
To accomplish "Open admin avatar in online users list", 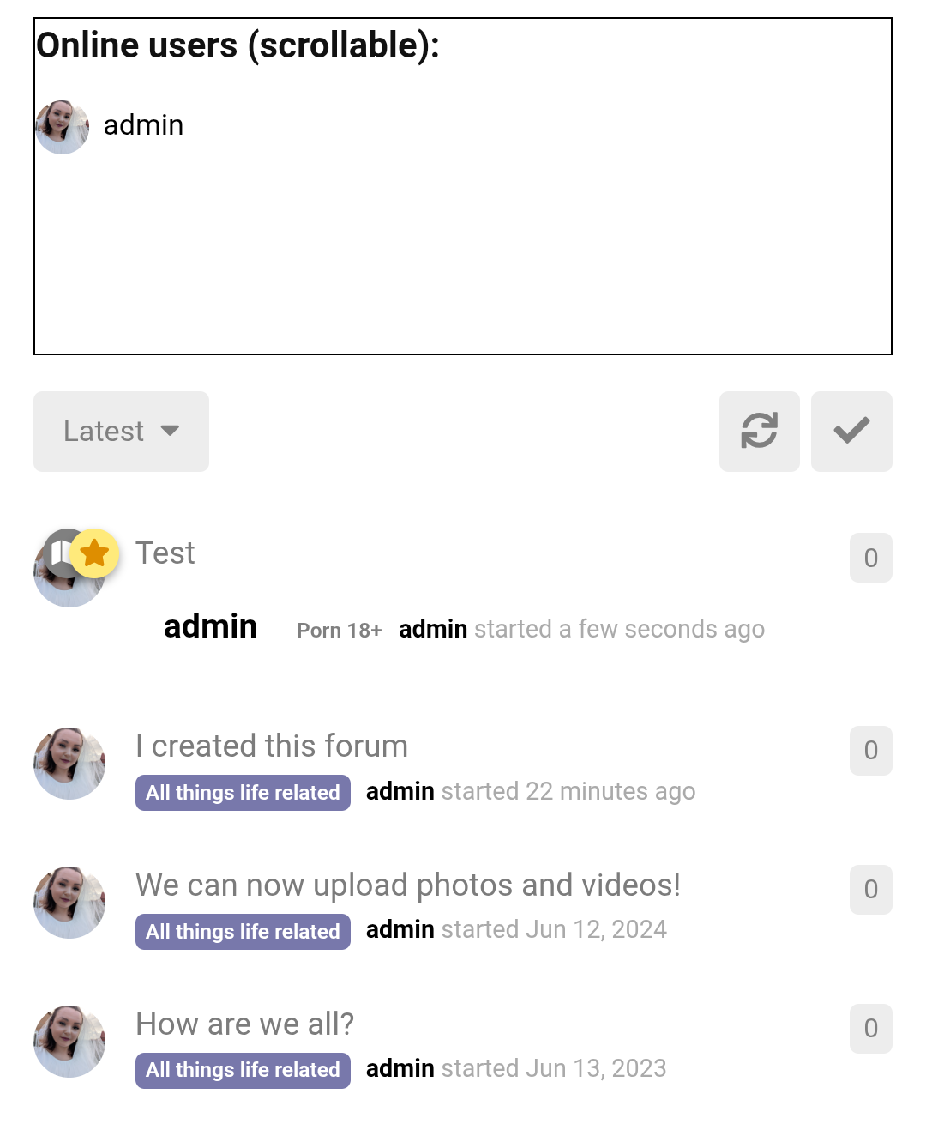I will [x=62, y=126].
